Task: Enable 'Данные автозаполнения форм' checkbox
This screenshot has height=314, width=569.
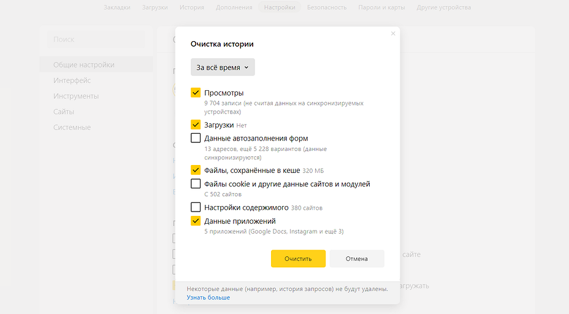Action: pyautogui.click(x=196, y=139)
